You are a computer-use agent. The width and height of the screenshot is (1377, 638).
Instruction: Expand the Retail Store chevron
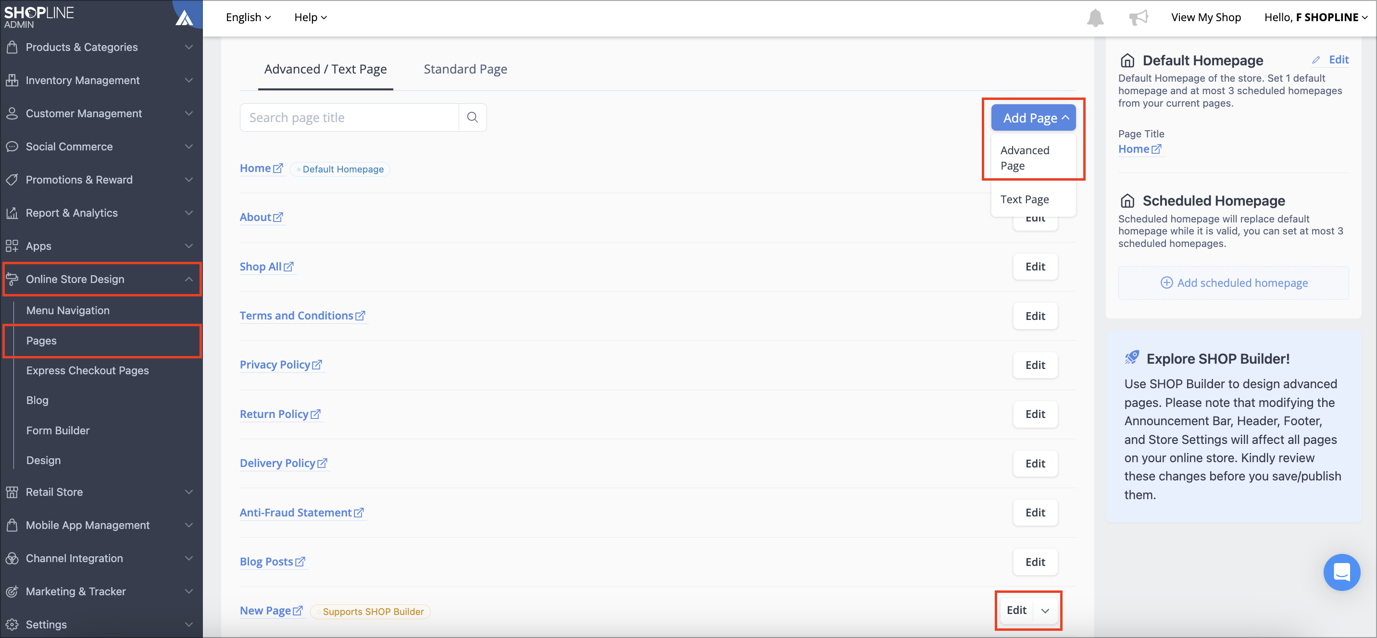pyautogui.click(x=188, y=492)
